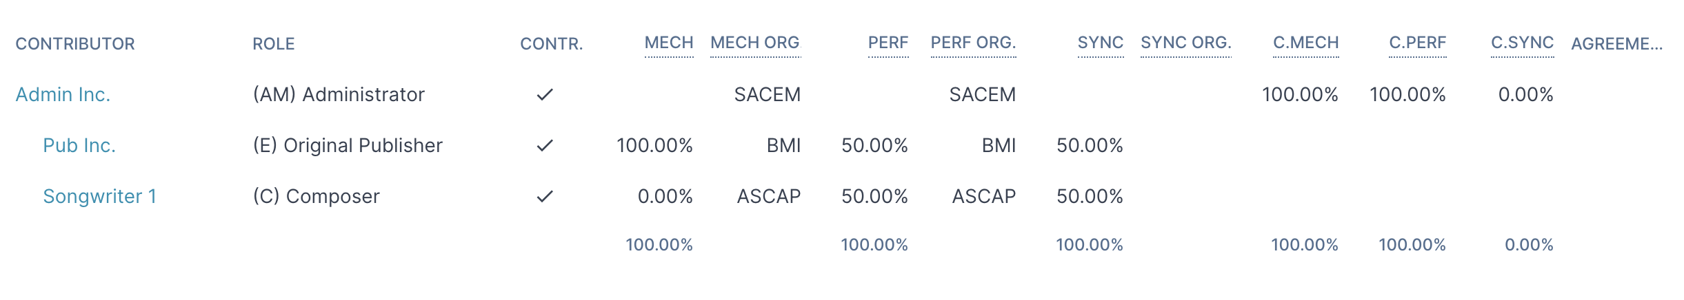Click the SYNC ORG. column header

pyautogui.click(x=1186, y=43)
